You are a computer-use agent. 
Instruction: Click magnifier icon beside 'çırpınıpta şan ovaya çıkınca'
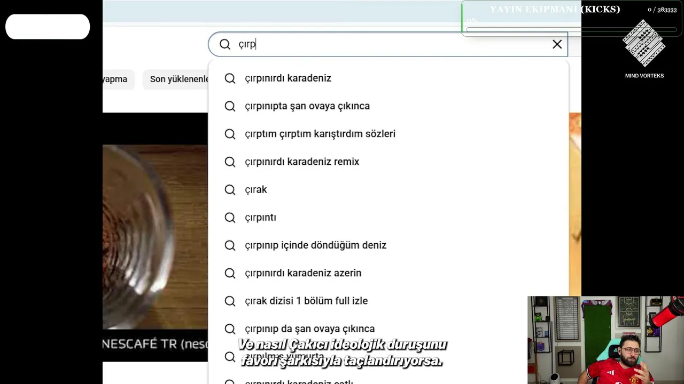coord(230,106)
